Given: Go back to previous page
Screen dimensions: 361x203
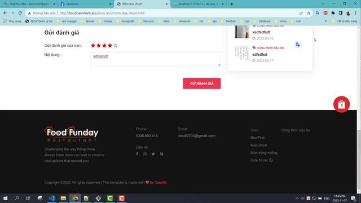Looking at the screenshot, I should tap(5, 13).
